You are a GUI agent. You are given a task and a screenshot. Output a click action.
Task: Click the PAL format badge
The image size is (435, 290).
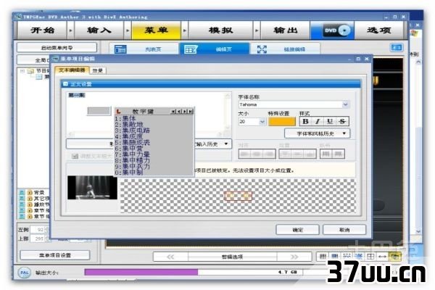tap(25, 273)
